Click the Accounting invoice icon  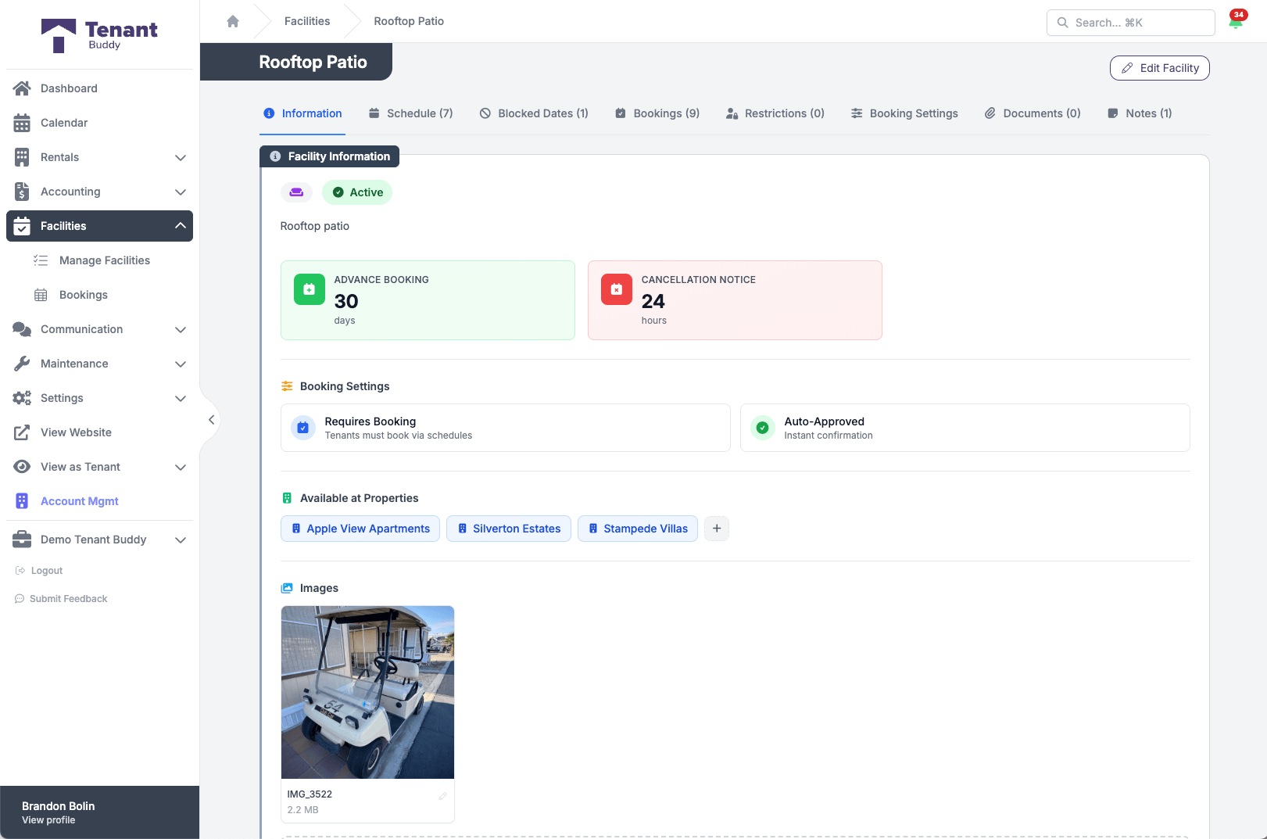22,192
